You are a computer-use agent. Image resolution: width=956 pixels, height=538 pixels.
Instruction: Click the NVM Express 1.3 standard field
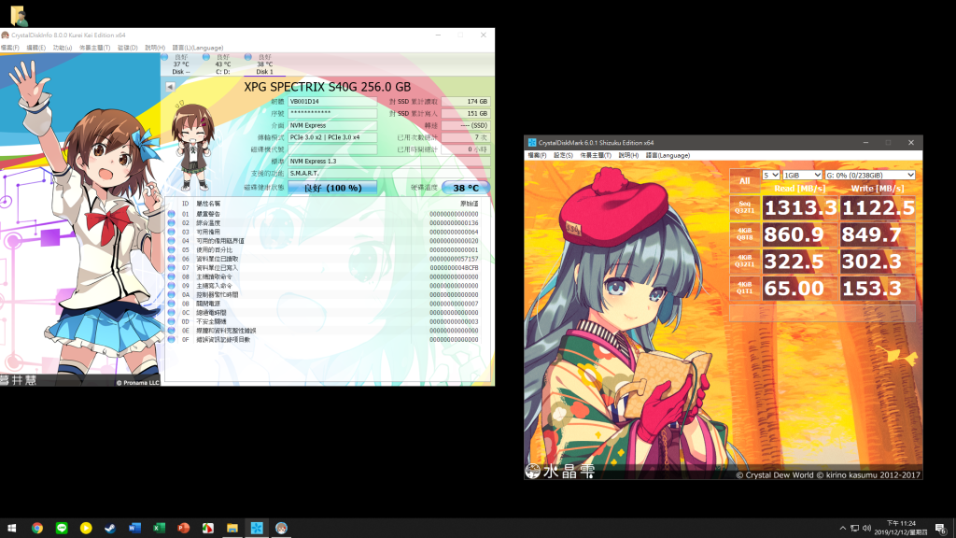pyautogui.click(x=389, y=161)
